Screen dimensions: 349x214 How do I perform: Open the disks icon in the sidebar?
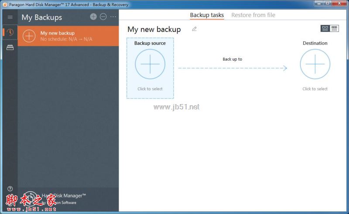click(10, 48)
